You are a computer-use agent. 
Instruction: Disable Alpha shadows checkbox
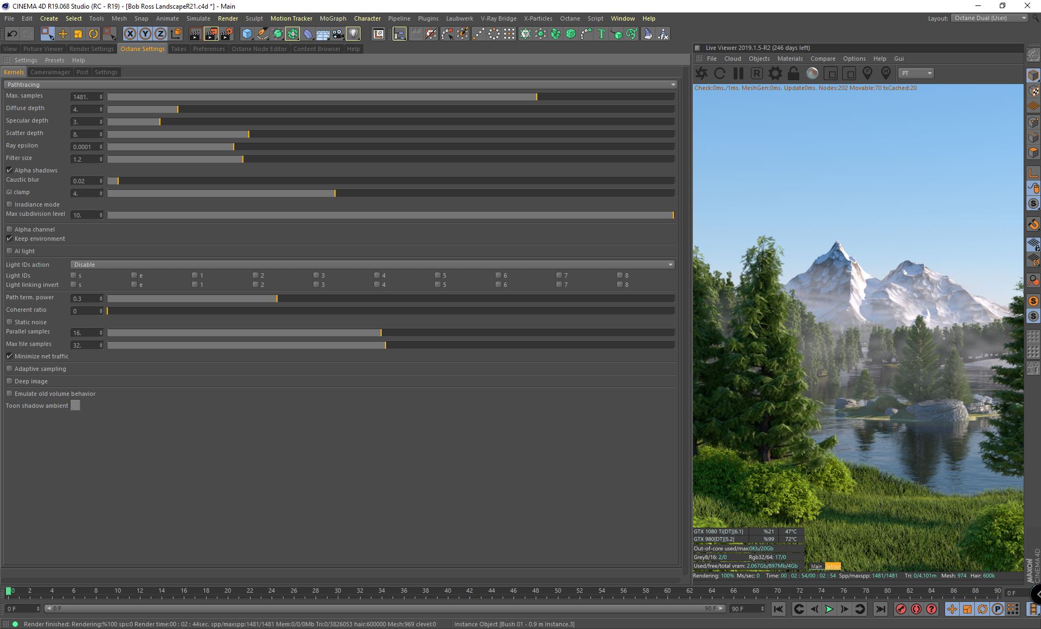tap(10, 170)
